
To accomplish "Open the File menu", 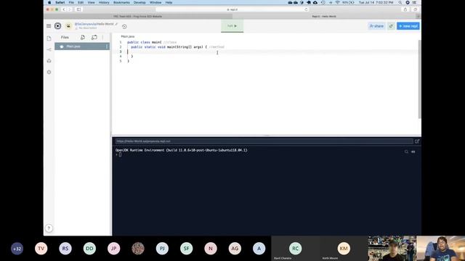I will click(71, 2).
